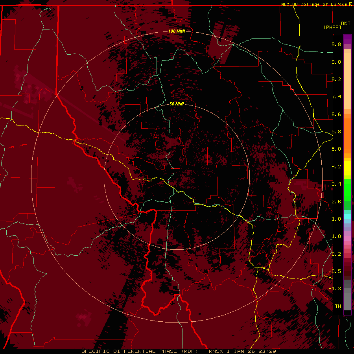Click the Specific Differential Phase caption at bottom
This screenshot has width=354, height=354.
tap(179, 351)
